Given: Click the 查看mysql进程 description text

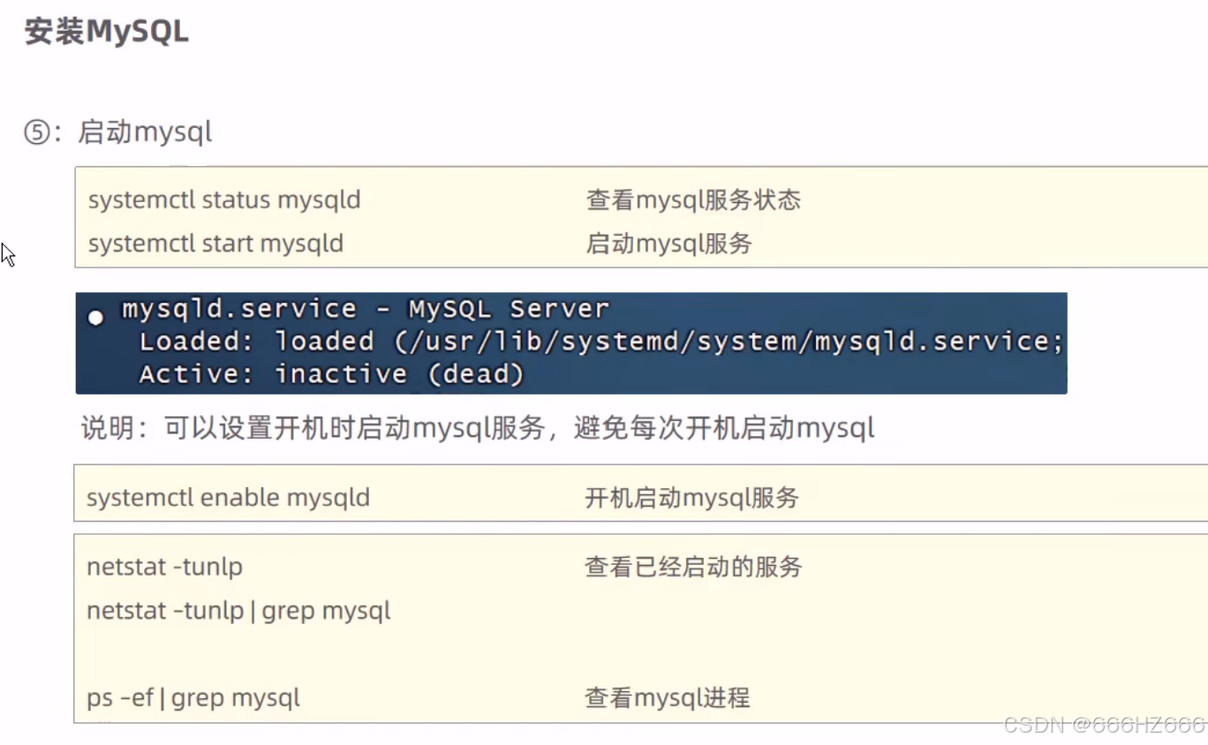Looking at the screenshot, I should pos(667,698).
